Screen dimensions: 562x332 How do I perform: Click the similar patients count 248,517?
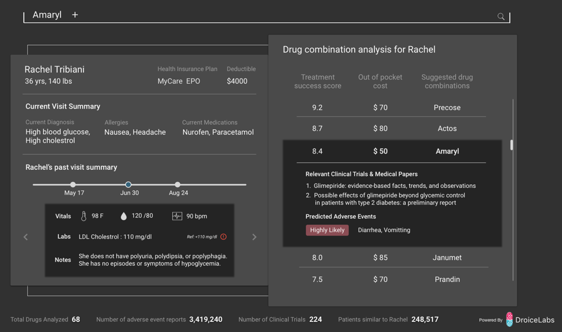point(425,319)
